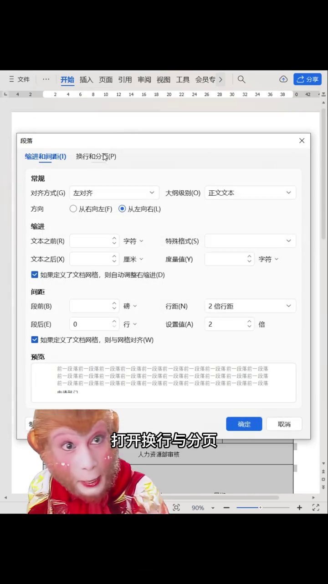The width and height of the screenshot is (328, 584).
Task: Open the search magnifier icon
Action: click(241, 79)
